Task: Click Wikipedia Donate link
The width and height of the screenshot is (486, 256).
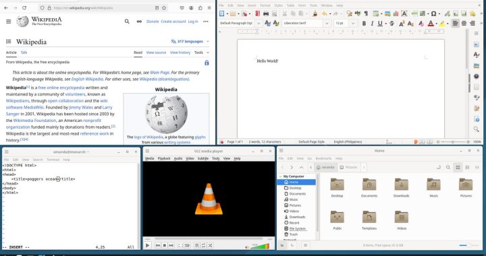Action: 153,22
